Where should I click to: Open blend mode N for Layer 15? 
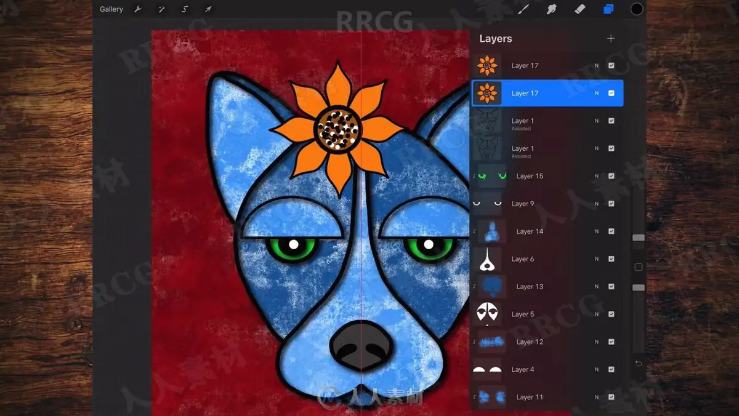click(597, 176)
